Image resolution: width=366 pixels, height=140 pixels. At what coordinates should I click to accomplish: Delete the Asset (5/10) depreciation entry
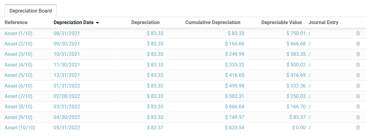(x=358, y=75)
